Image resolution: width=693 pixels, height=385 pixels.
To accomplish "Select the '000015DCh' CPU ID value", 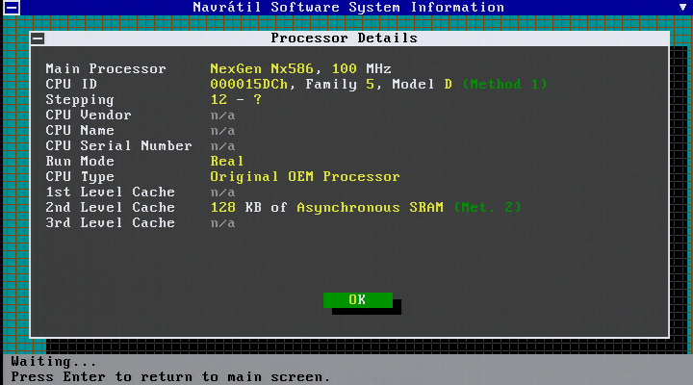I will point(249,85).
